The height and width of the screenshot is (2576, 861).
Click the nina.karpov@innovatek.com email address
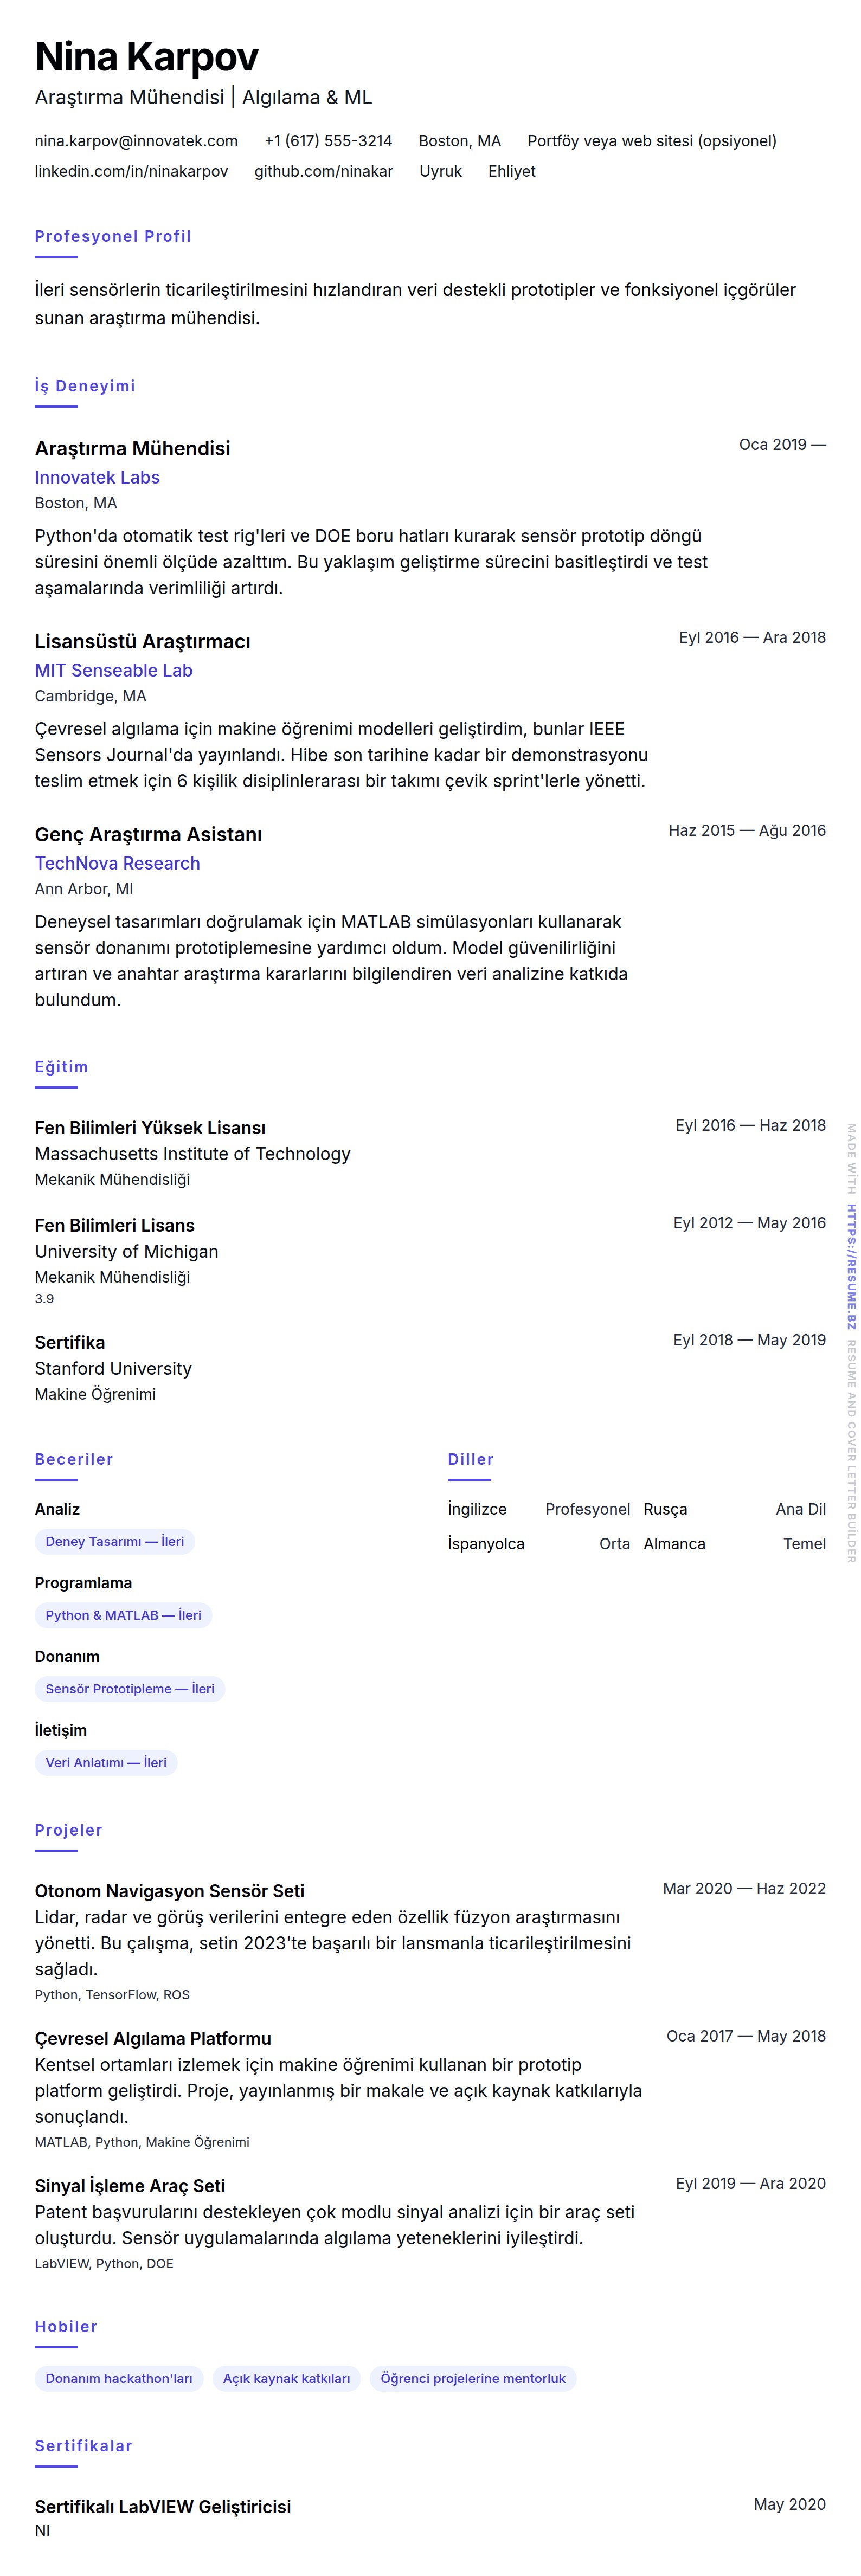click(x=136, y=141)
